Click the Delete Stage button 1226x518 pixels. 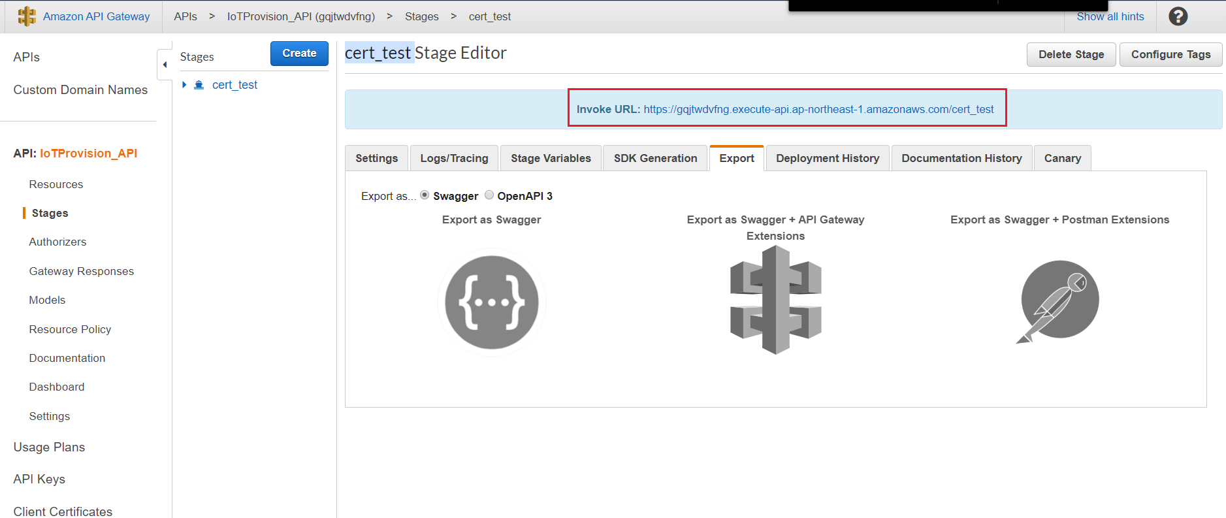point(1071,54)
